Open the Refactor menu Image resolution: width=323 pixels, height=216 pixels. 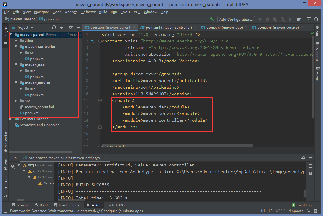88,12
